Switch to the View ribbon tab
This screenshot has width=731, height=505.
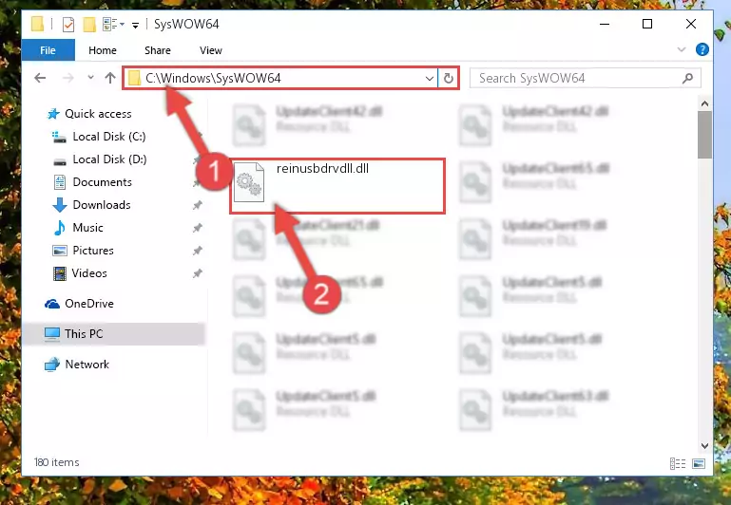pos(211,50)
